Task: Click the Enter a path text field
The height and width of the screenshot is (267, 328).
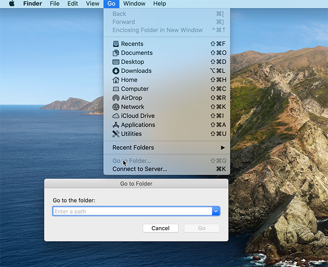Action: (x=132, y=211)
